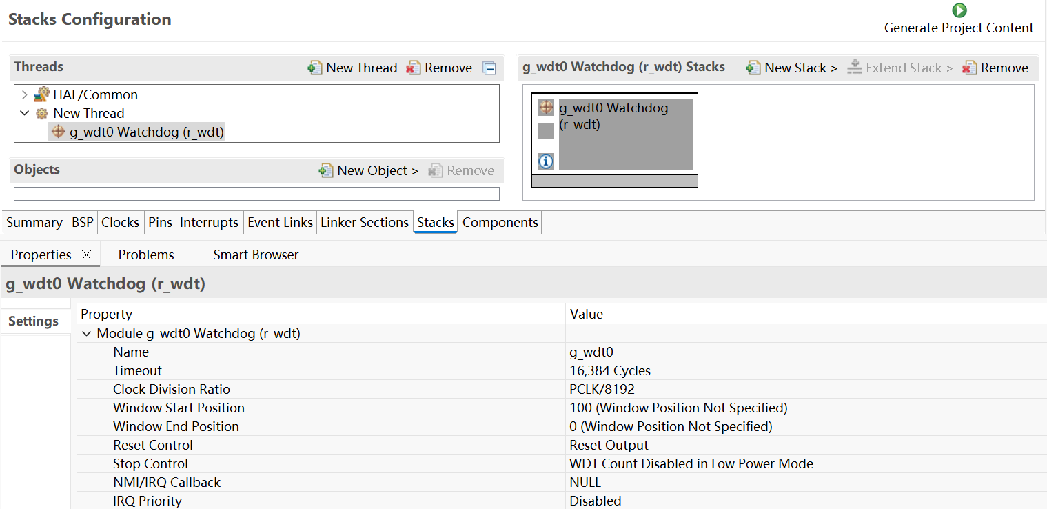
Task: Click the empty Objects list box
Action: [256, 194]
